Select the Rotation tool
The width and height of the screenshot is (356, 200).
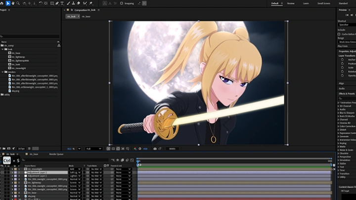tap(41, 3)
